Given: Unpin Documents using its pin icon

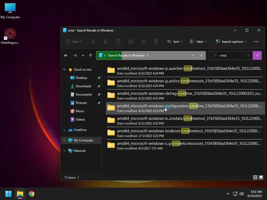Looking at the screenshot, I should 99,95.
